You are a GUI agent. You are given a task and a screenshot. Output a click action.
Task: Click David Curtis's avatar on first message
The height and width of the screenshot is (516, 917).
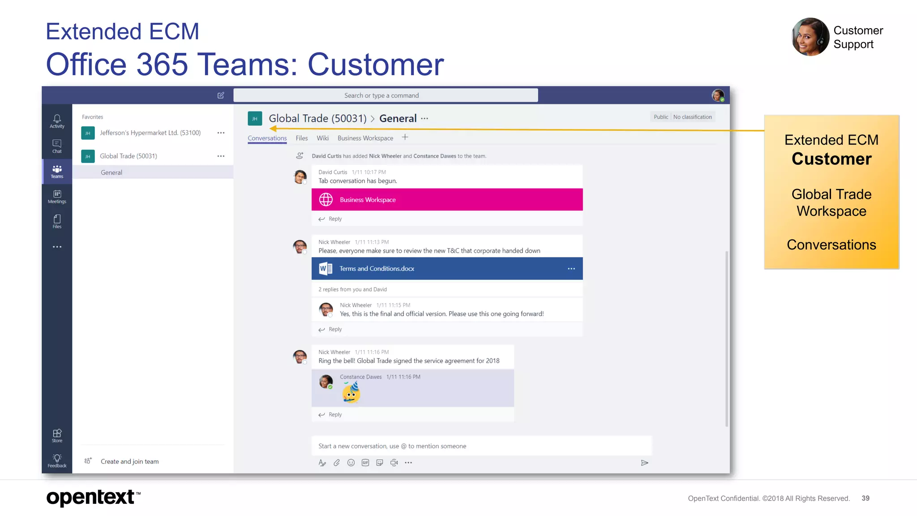pos(300,177)
